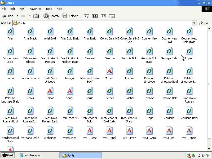The width and height of the screenshot is (212, 159).
Task: Open the Start menu
Action: [8, 155]
